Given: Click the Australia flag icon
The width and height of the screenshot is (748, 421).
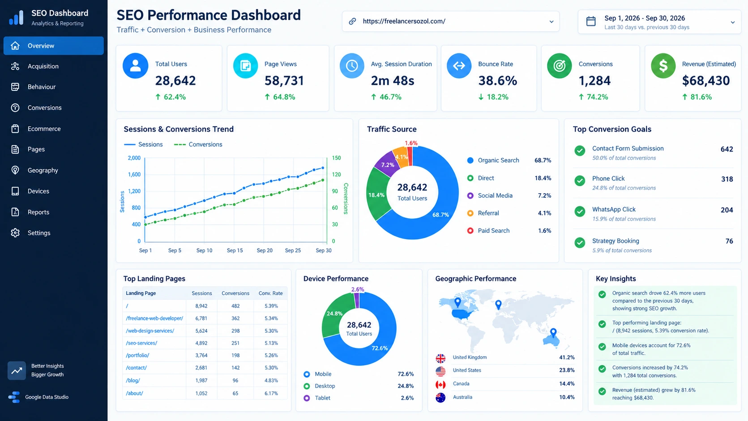Looking at the screenshot, I should pyautogui.click(x=440, y=398).
